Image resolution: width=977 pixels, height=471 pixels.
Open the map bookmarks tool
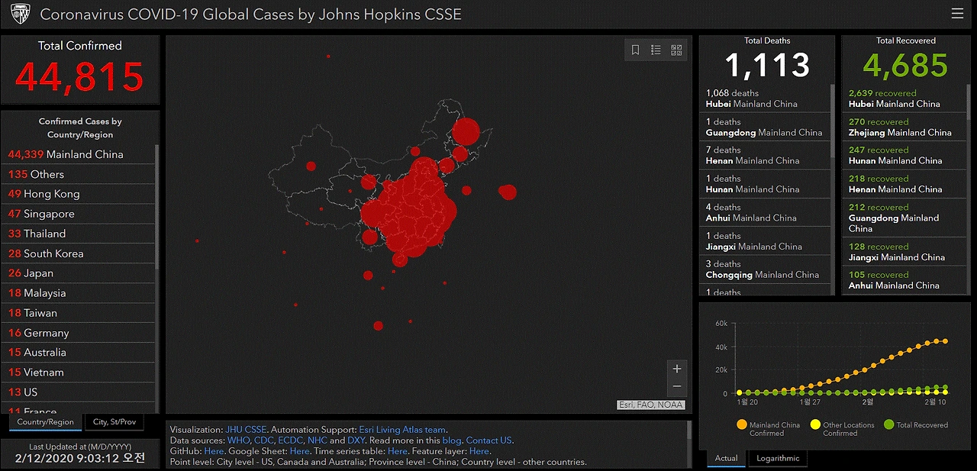[635, 50]
